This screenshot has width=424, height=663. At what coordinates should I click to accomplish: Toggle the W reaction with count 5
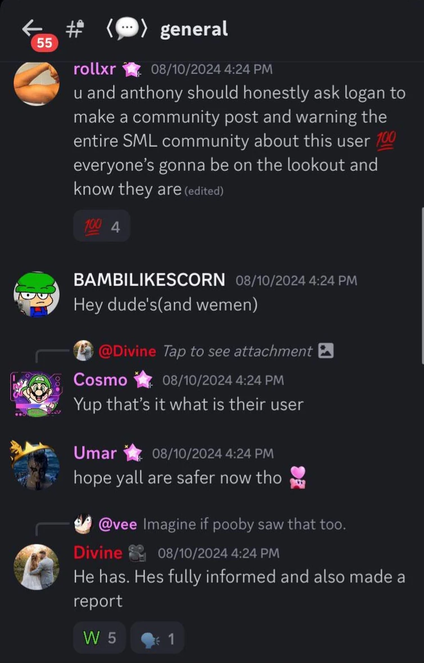99,638
